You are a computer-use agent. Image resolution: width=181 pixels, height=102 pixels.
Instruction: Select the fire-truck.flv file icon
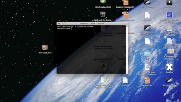pyautogui.click(x=147, y=80)
